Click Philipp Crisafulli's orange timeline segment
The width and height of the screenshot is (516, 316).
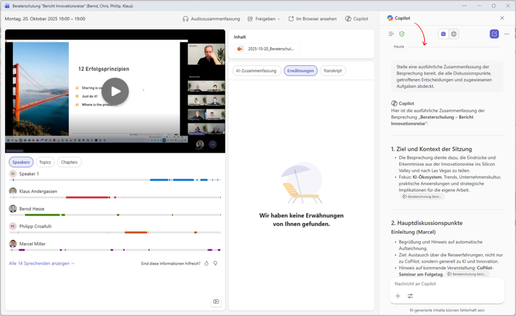tap(136, 232)
